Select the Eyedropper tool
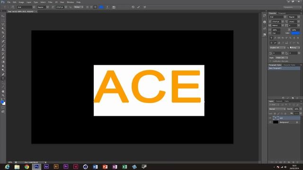This screenshot has height=170, width=303. [x=3, y=37]
